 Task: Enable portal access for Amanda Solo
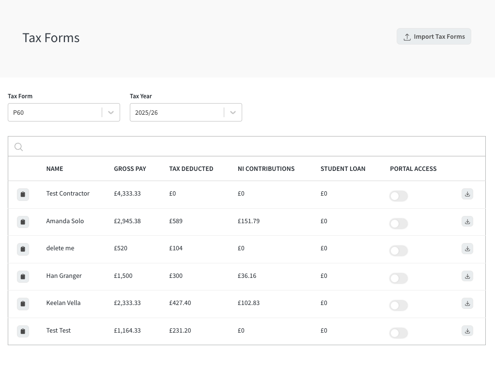click(x=399, y=224)
